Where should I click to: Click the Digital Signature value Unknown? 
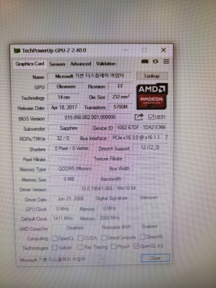149,198
